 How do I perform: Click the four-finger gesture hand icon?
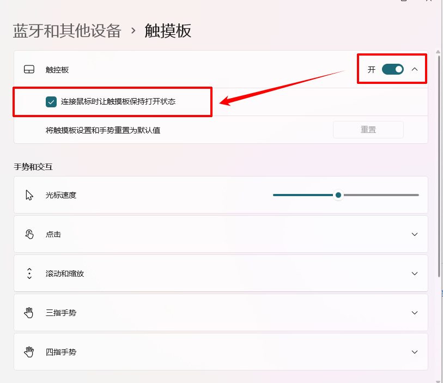(29, 352)
